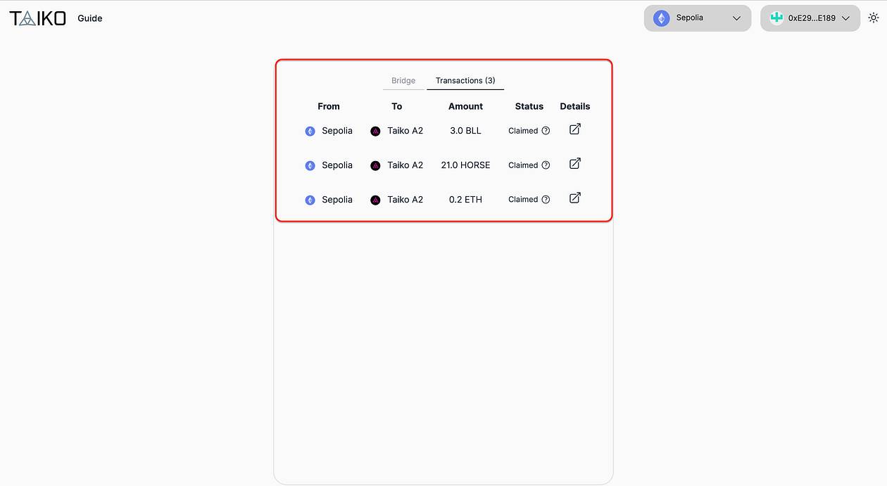
Task: Click the Sepolia icon in the 3.0 BLL row
Action: (x=310, y=131)
